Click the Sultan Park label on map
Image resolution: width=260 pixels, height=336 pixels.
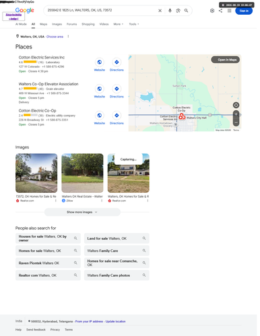179,86
